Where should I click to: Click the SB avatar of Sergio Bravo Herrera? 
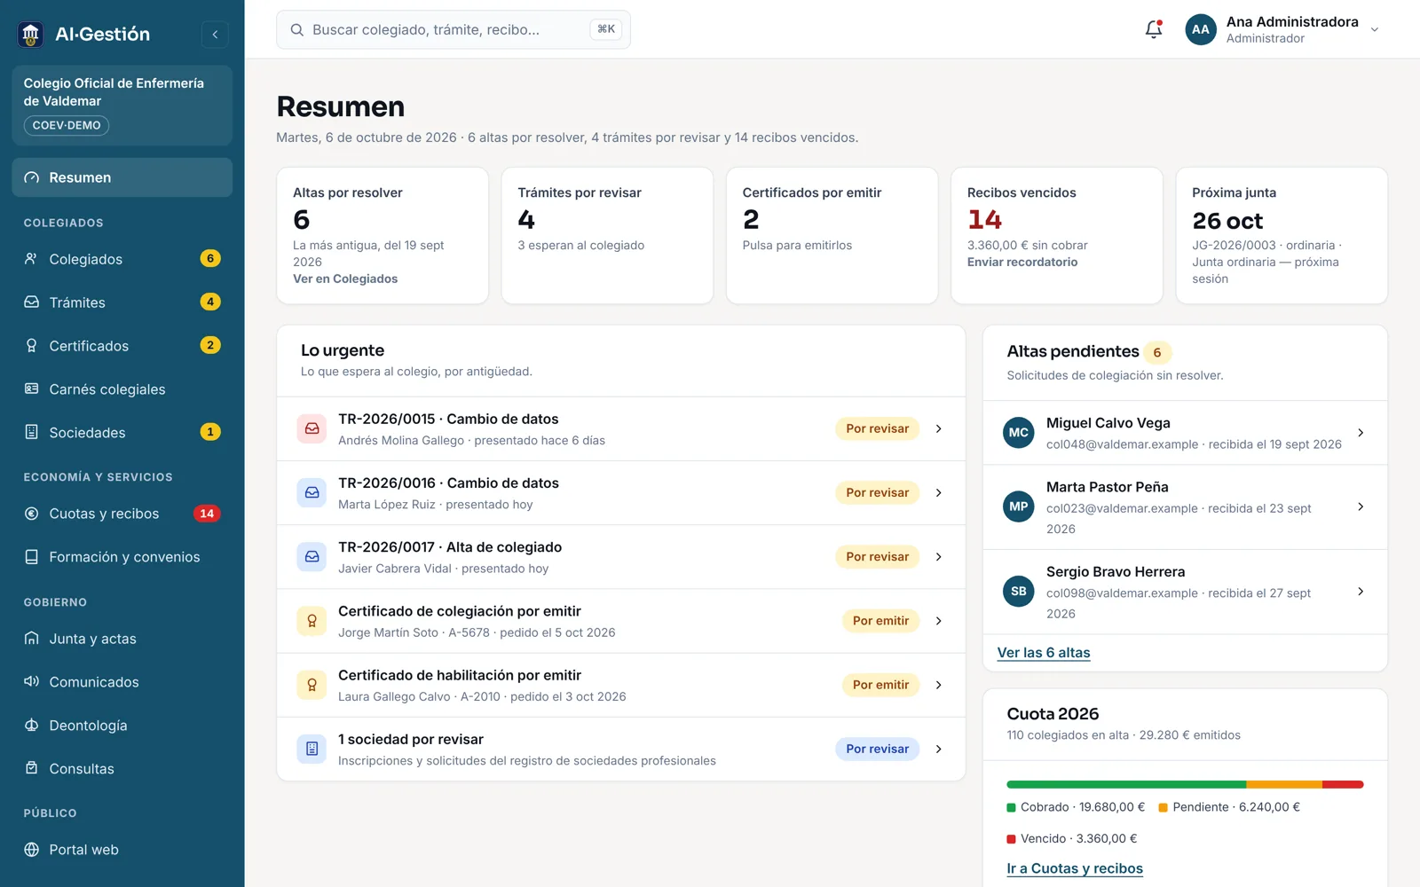pos(1019,592)
